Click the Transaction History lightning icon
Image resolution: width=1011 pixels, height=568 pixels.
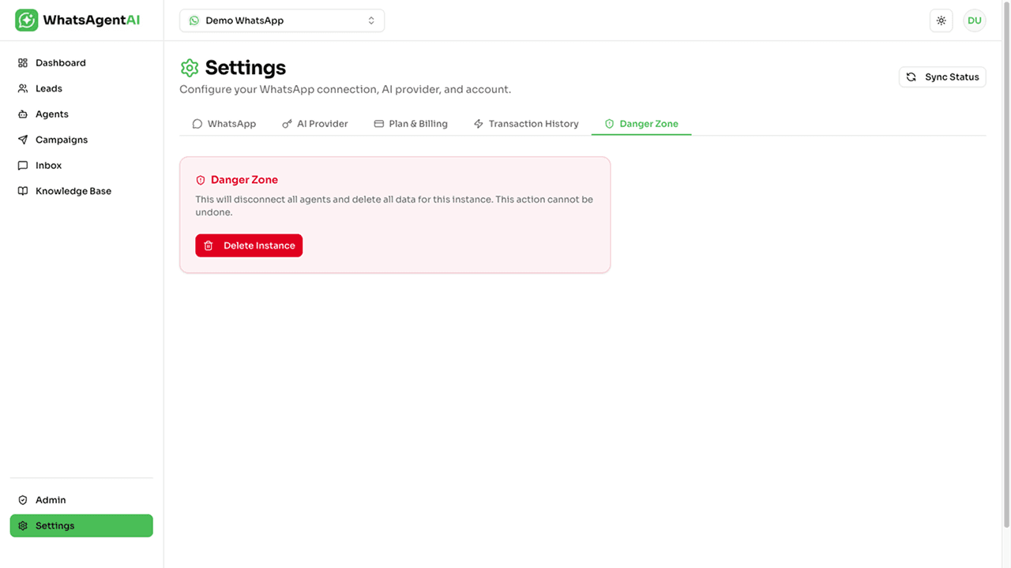(479, 124)
